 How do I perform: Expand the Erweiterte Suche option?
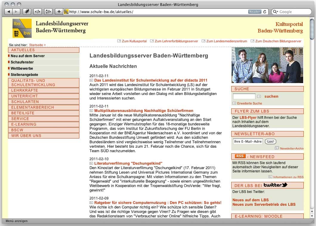[x=249, y=103]
